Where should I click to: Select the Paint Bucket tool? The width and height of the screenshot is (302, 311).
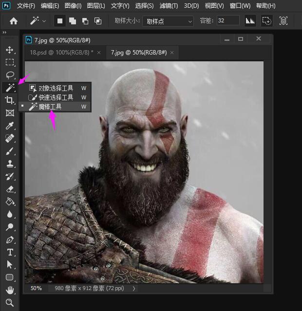tap(10, 201)
